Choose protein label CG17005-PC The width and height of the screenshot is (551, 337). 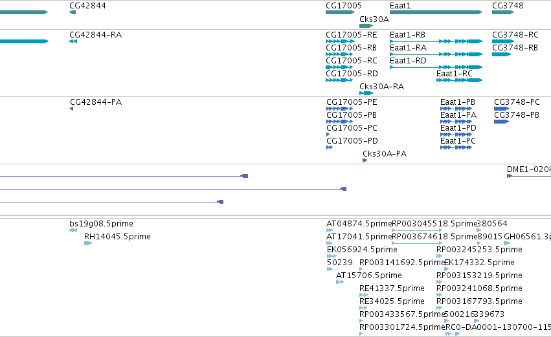(352, 128)
